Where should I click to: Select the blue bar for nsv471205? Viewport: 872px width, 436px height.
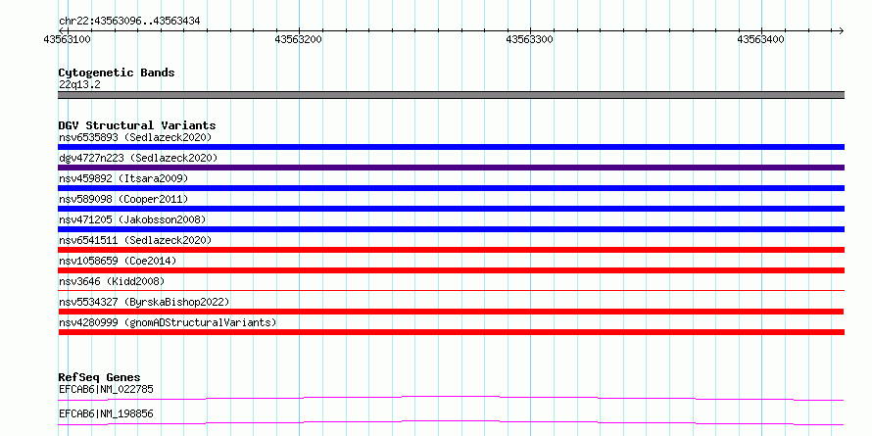pyautogui.click(x=451, y=229)
